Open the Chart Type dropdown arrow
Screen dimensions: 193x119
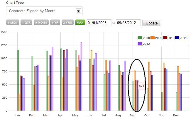(x=78, y=11)
